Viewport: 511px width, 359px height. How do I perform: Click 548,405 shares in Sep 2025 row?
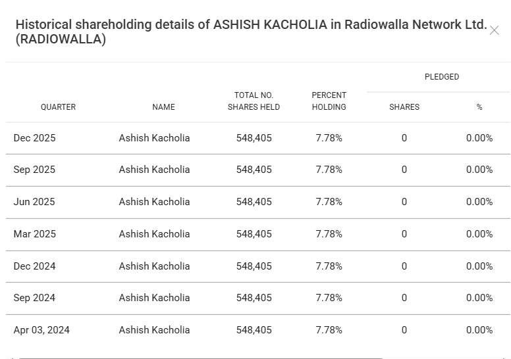(254, 170)
